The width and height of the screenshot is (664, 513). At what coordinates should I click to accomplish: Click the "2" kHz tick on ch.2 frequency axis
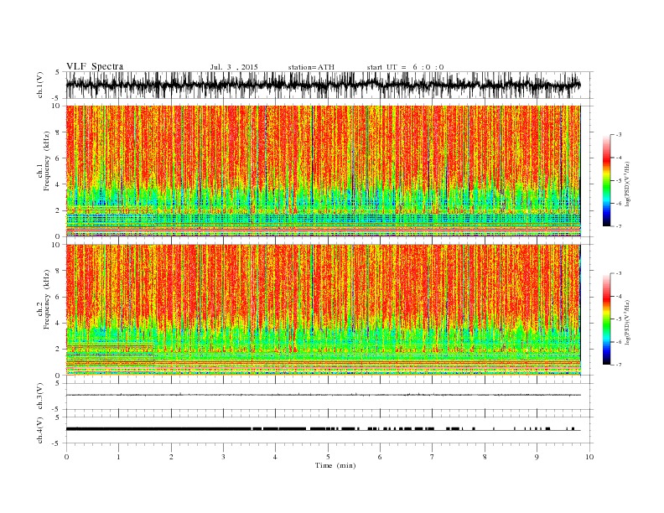59,350
